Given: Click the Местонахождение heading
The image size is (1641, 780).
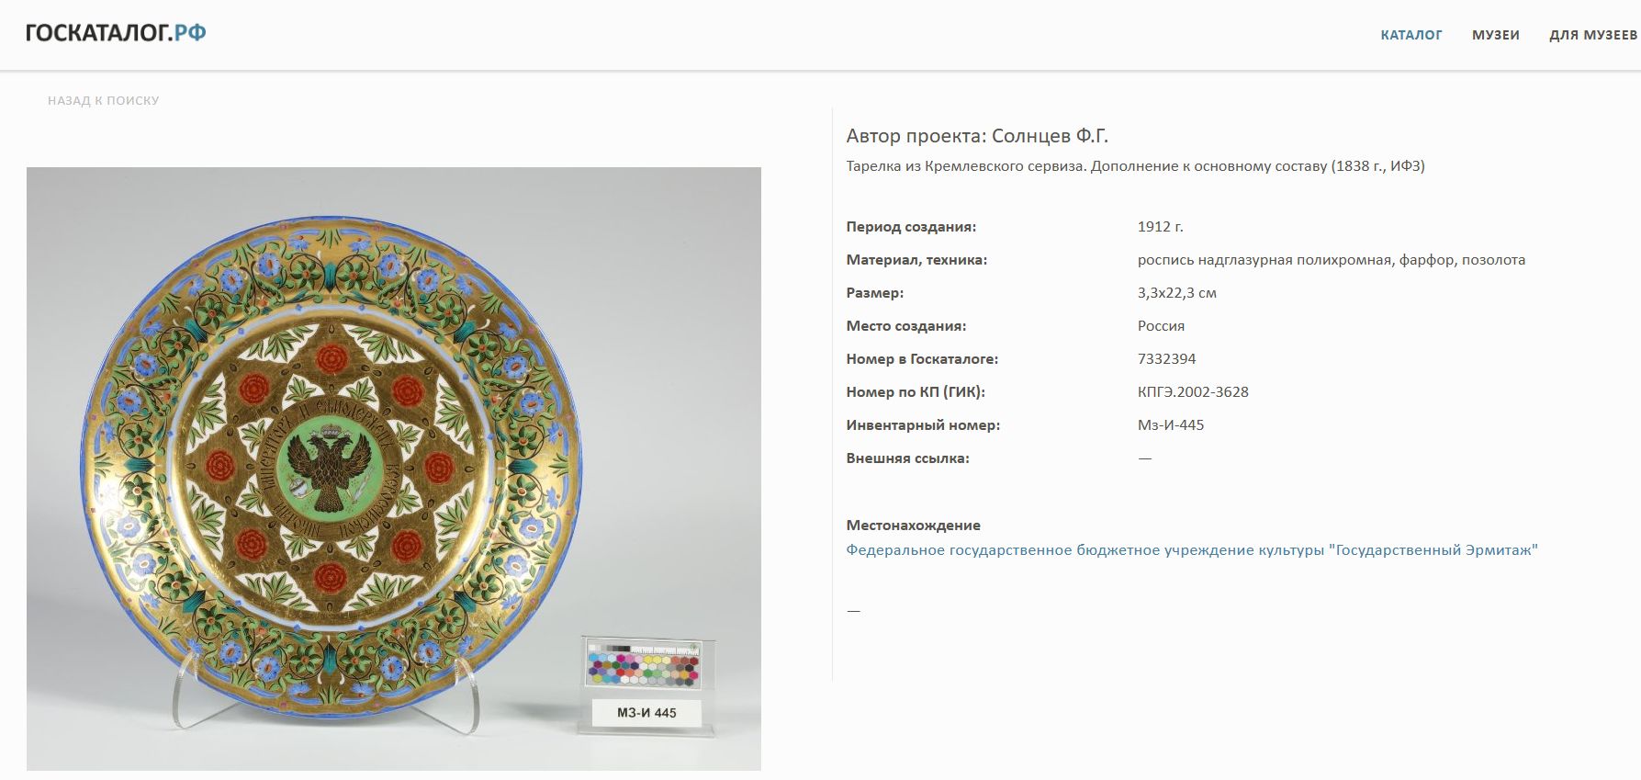Looking at the screenshot, I should (x=913, y=526).
